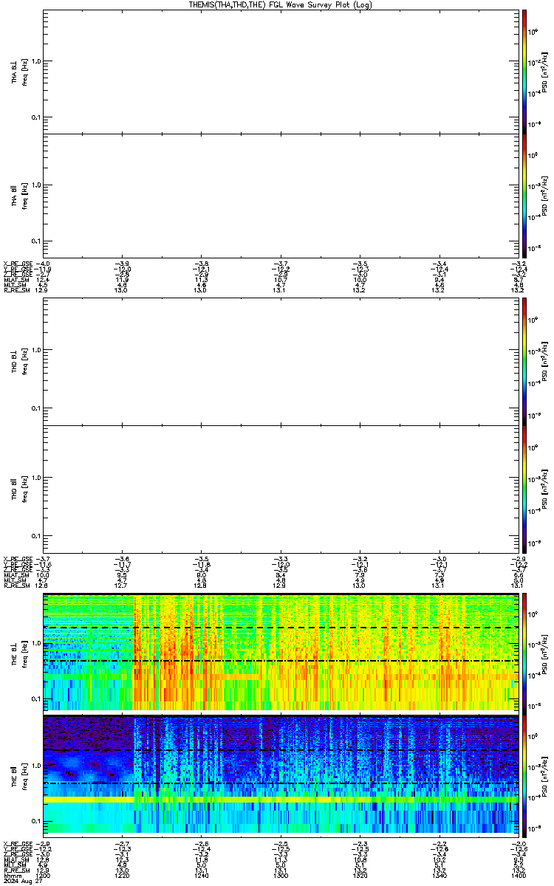
Task: Click the upper dashed line in THE B-perpendicular panel
Action: pyautogui.click(x=280, y=628)
